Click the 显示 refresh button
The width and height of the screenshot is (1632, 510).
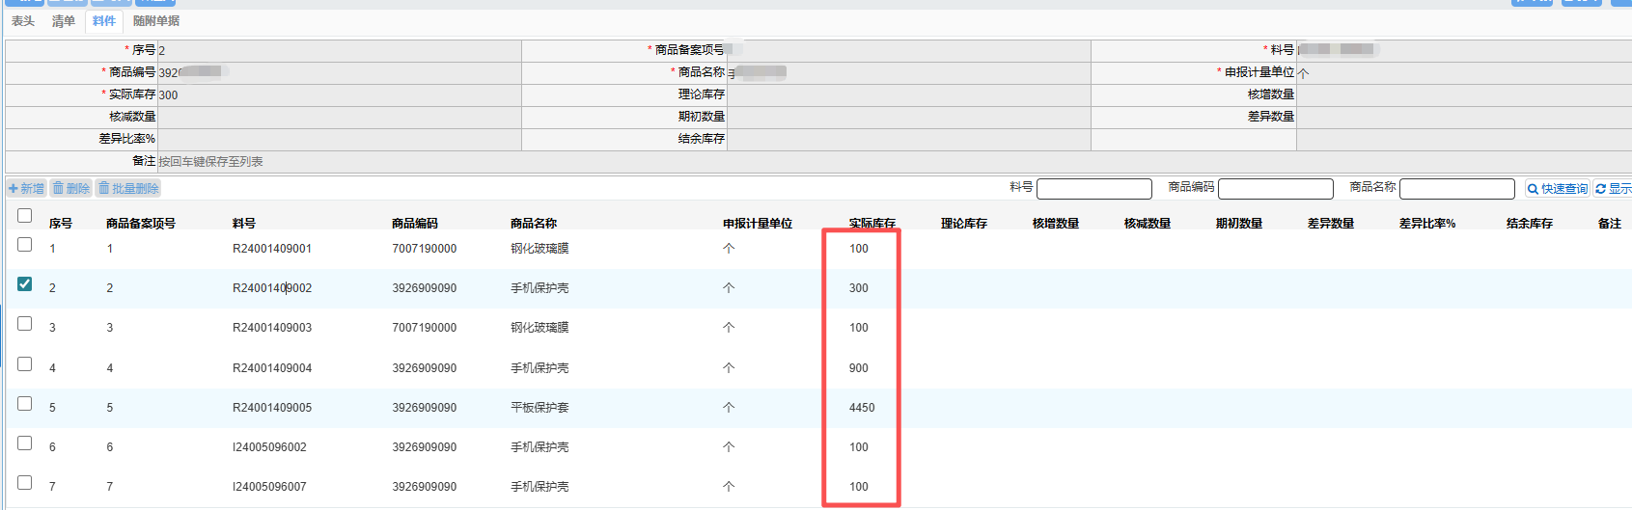coord(1613,189)
